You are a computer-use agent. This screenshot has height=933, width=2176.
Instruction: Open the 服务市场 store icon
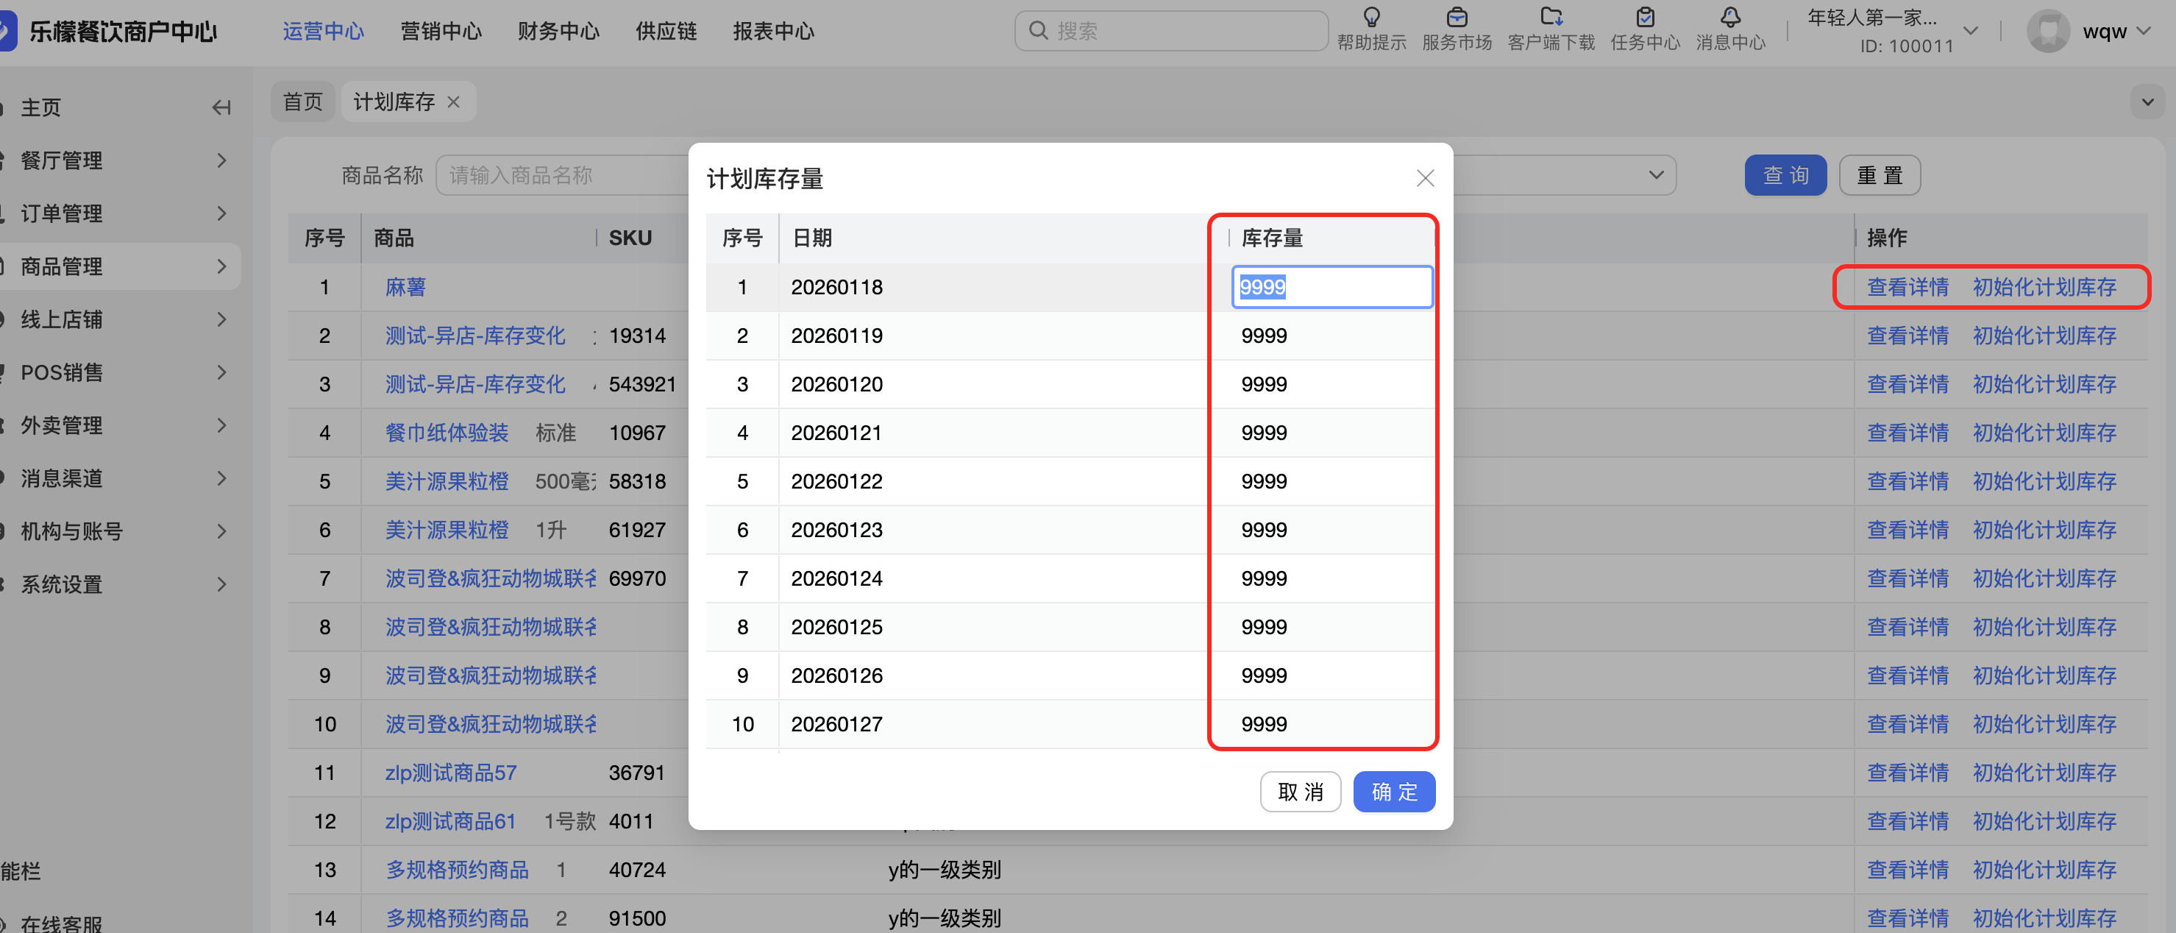(1457, 17)
